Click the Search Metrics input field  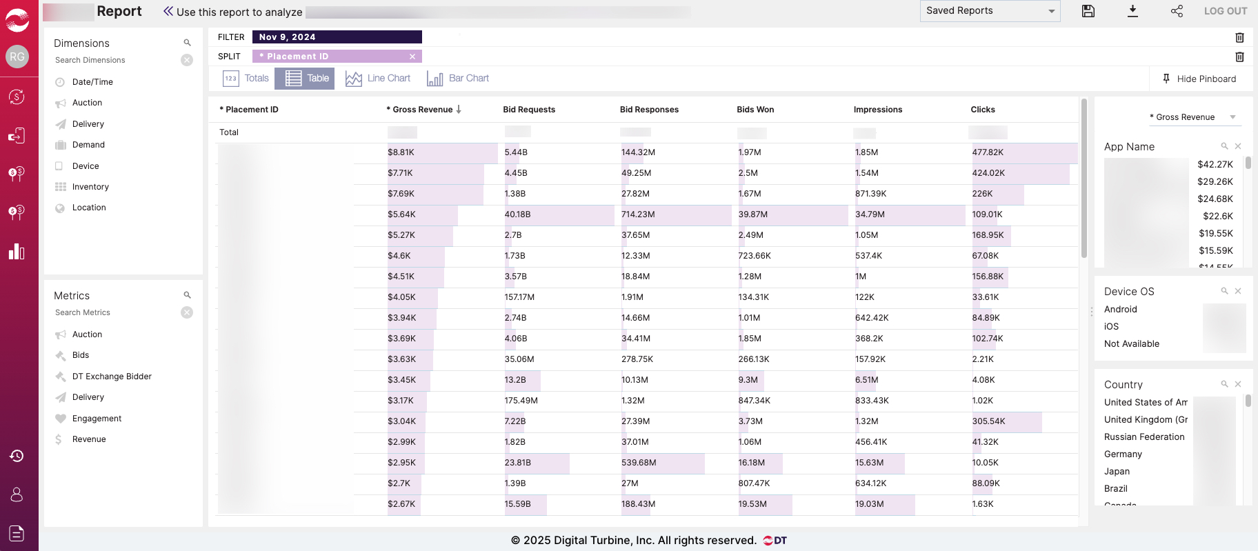(x=114, y=312)
